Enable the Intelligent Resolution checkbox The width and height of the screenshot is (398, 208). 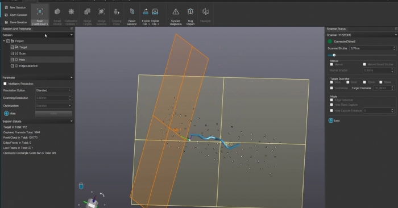[5, 84]
